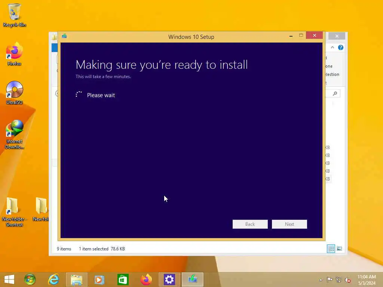Switch to the Windows 10 Setup taskbar item
383x287 pixels.
(x=193, y=280)
